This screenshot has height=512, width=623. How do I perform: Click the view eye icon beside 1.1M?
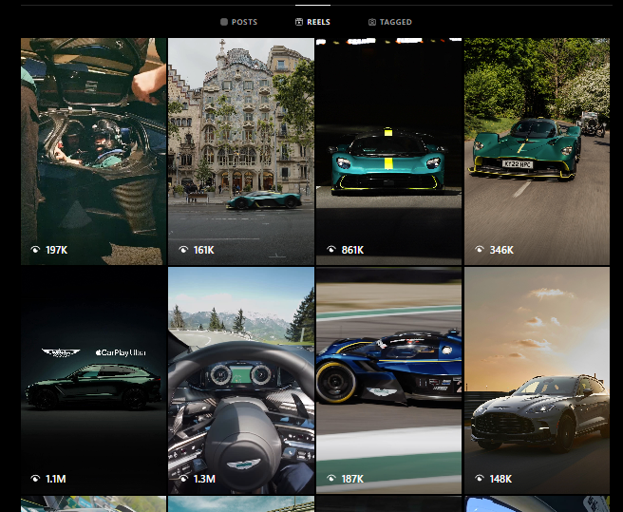pyautogui.click(x=35, y=479)
